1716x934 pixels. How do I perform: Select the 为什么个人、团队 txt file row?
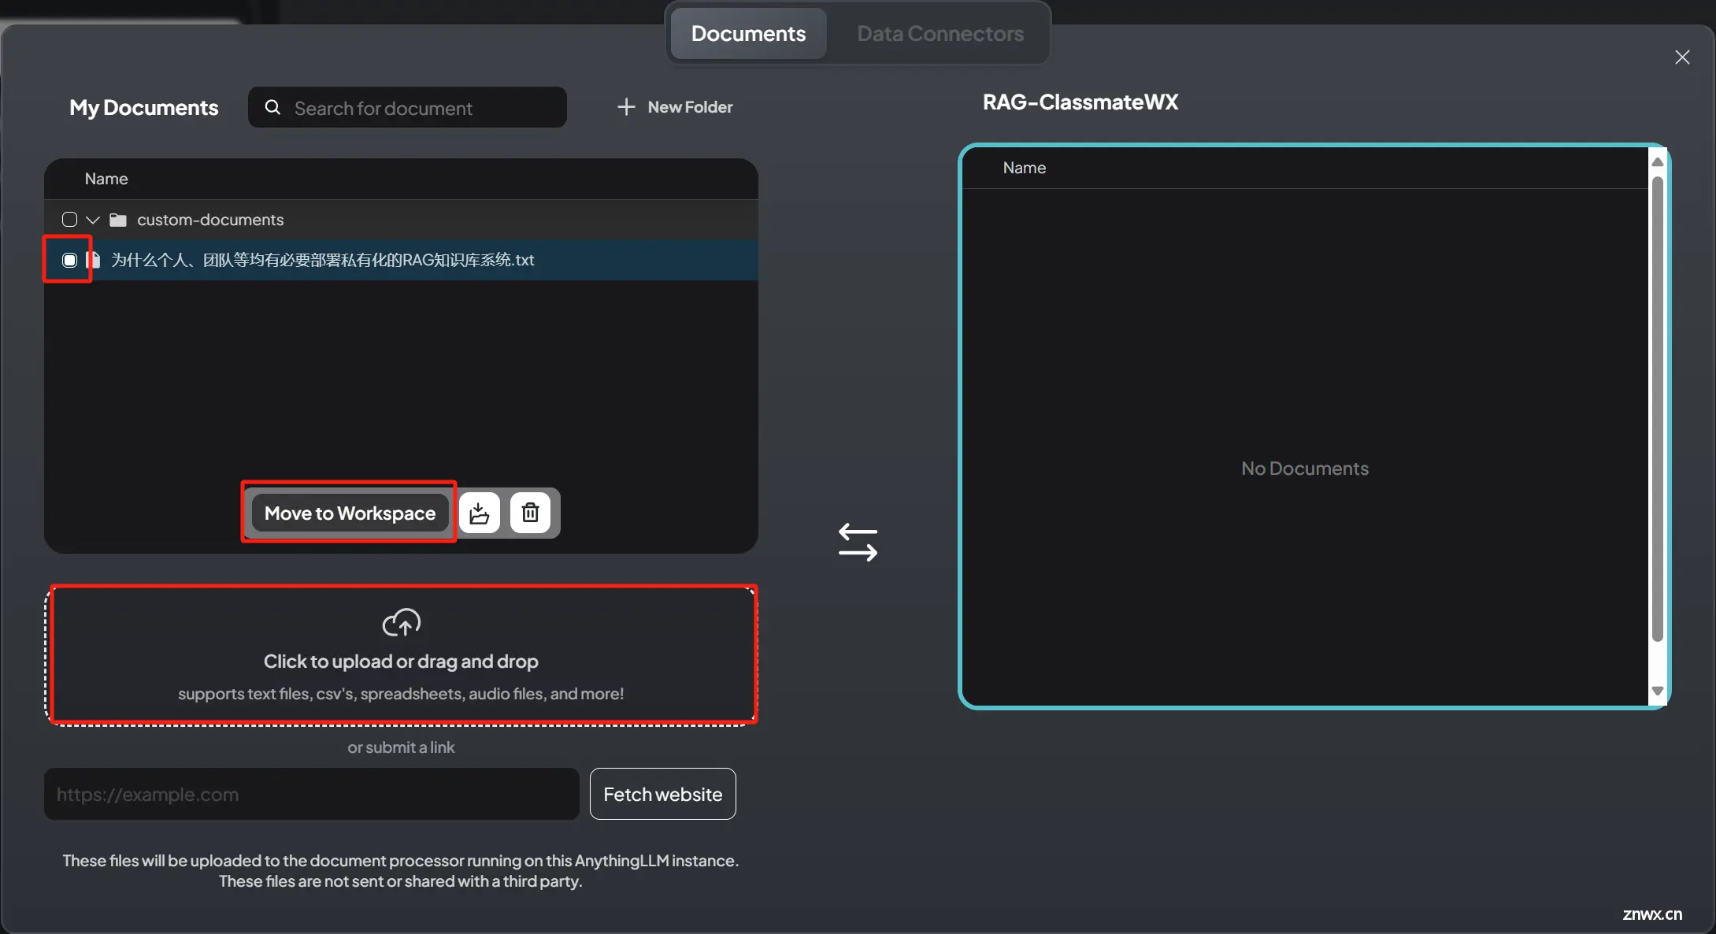coord(401,260)
